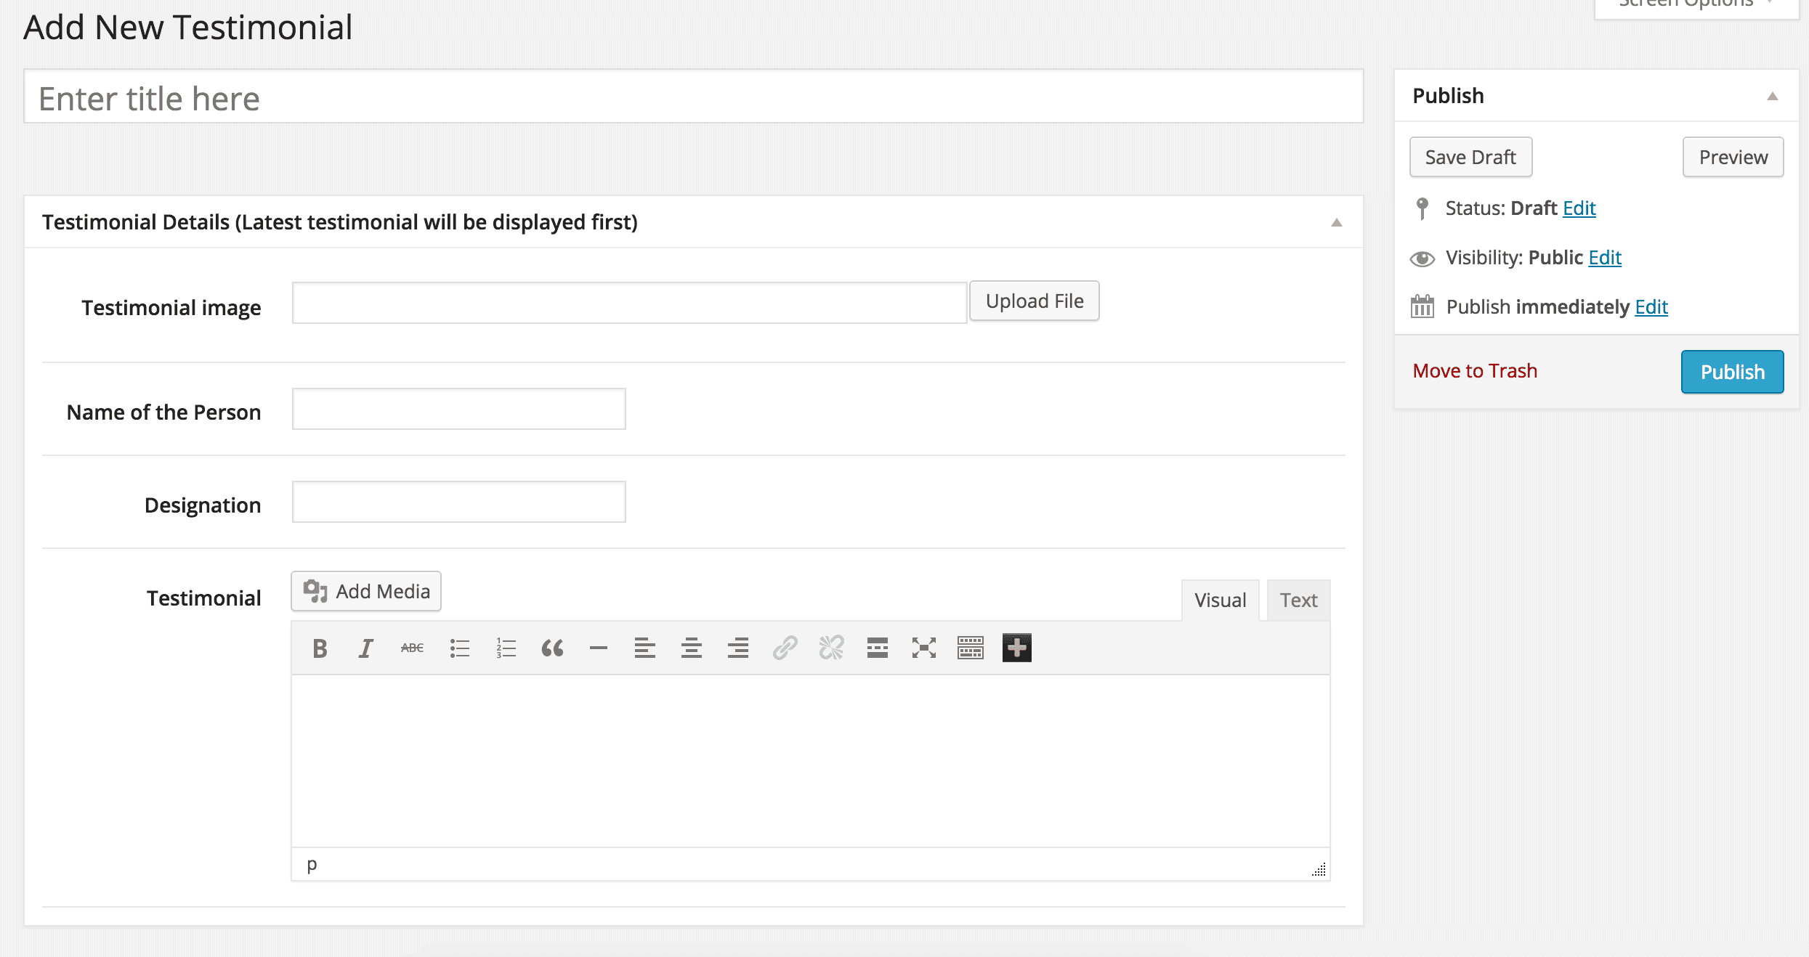Collapse the Publish panel
This screenshot has width=1809, height=957.
(1773, 96)
